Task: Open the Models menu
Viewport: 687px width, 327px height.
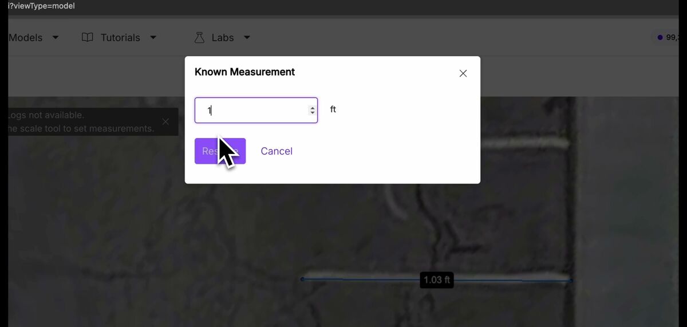Action: coord(34,37)
